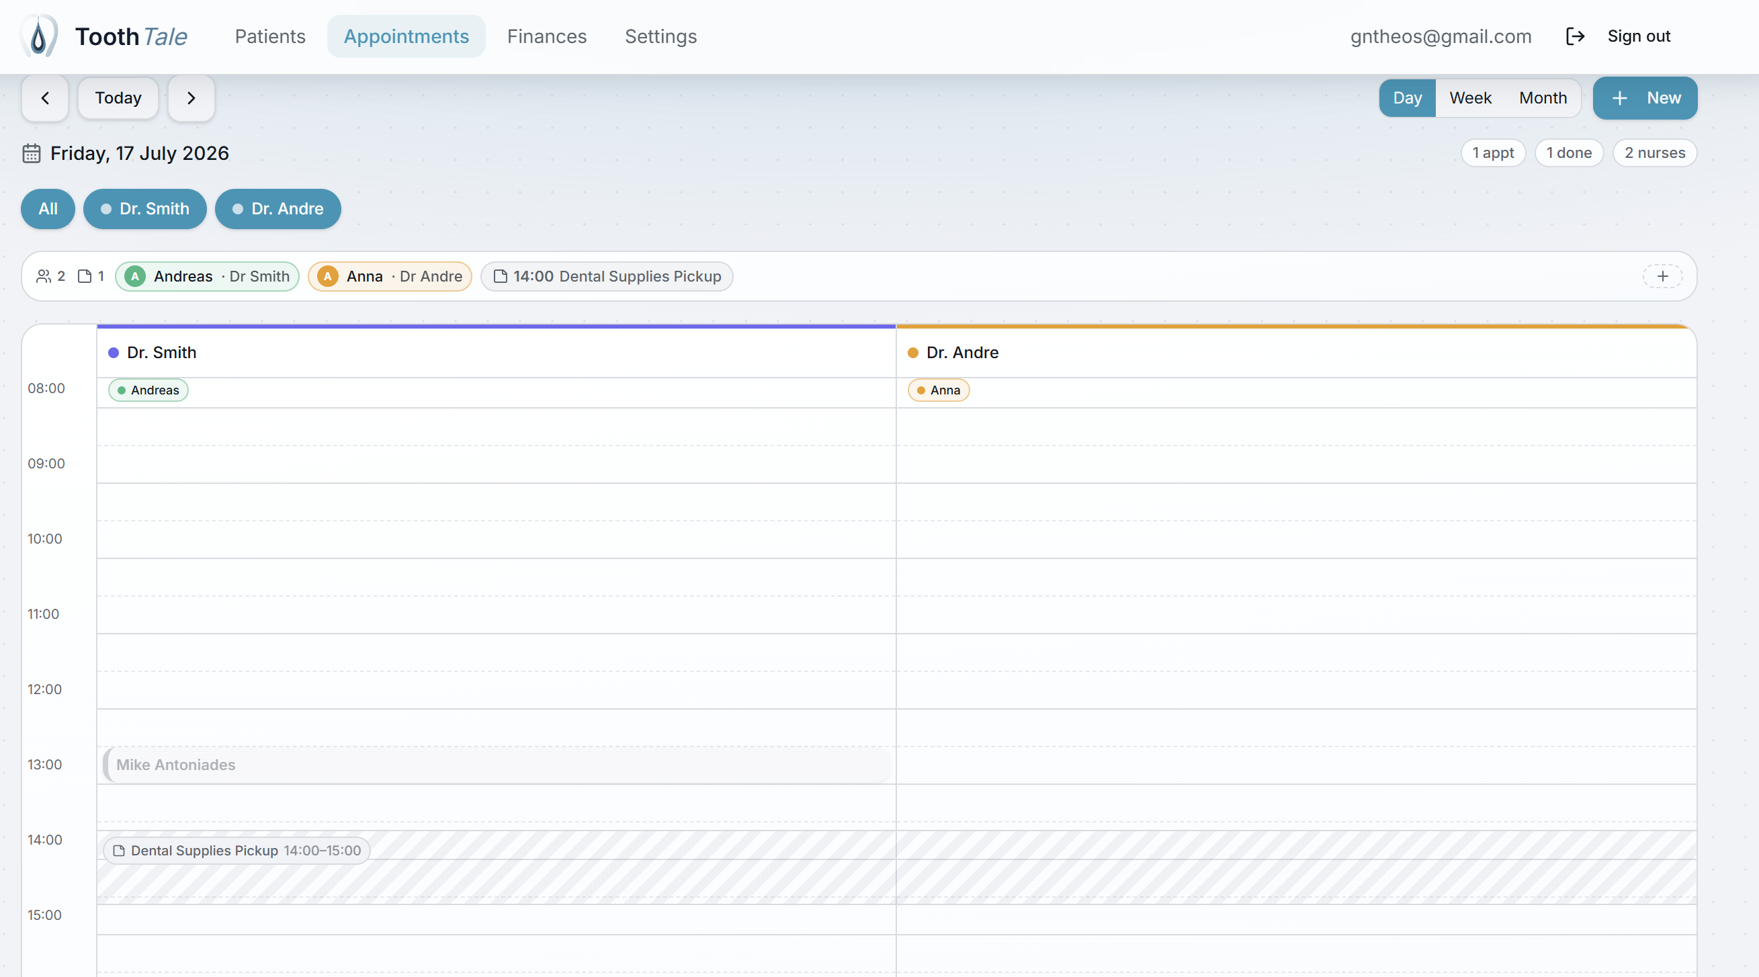This screenshot has height=977, width=1759.
Task: Click the 2 nurses summary badge
Action: [x=1655, y=153]
